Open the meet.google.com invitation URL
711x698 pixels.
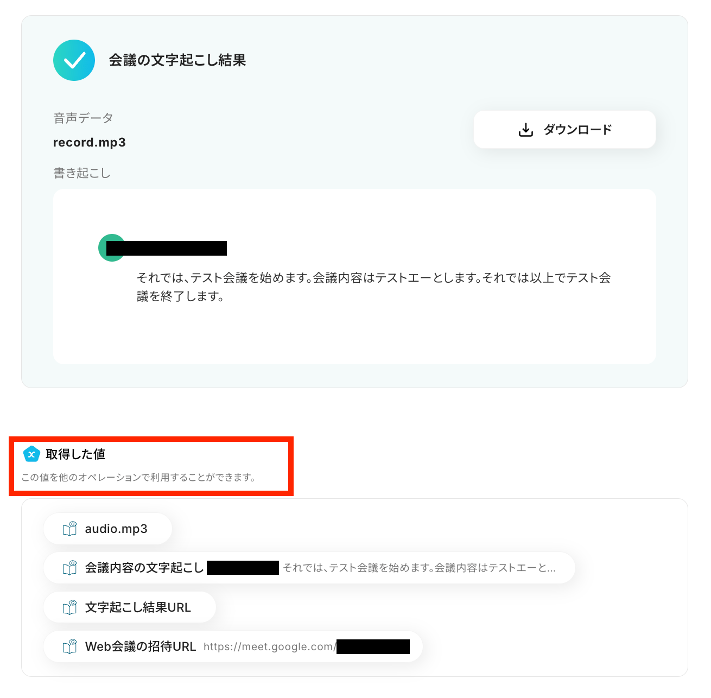pos(307,646)
